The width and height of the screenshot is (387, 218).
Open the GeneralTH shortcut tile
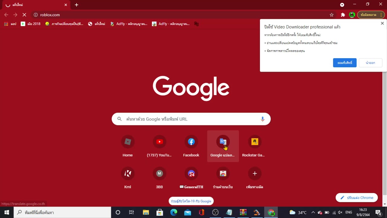(x=191, y=178)
